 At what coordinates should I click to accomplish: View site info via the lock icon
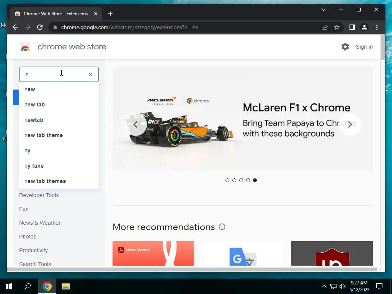pyautogui.click(x=55, y=27)
